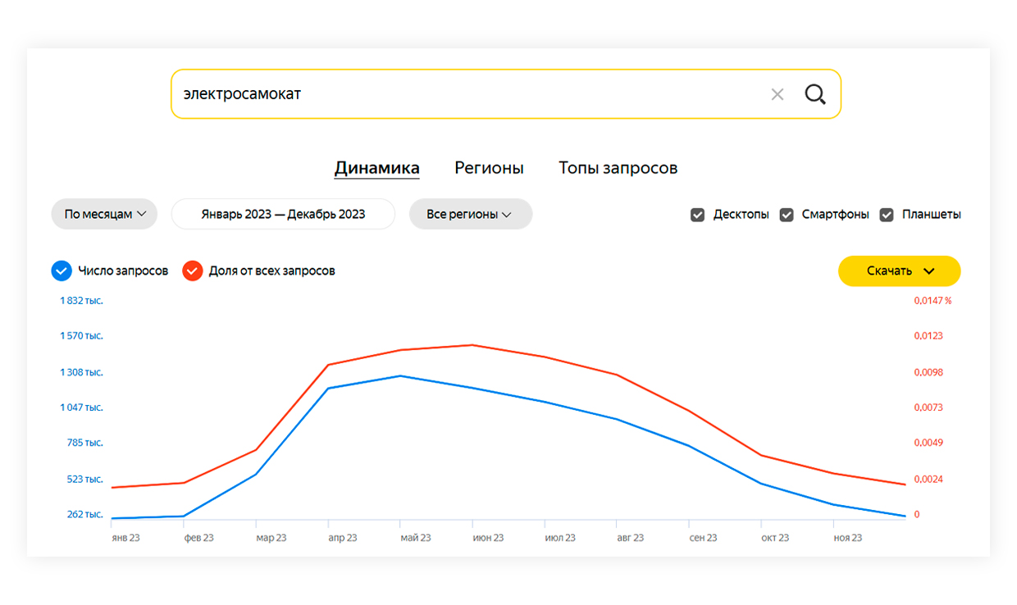Image resolution: width=1017 pixels, height=605 pixels.
Task: Open the Скачать download dropdown
Action: [899, 271]
